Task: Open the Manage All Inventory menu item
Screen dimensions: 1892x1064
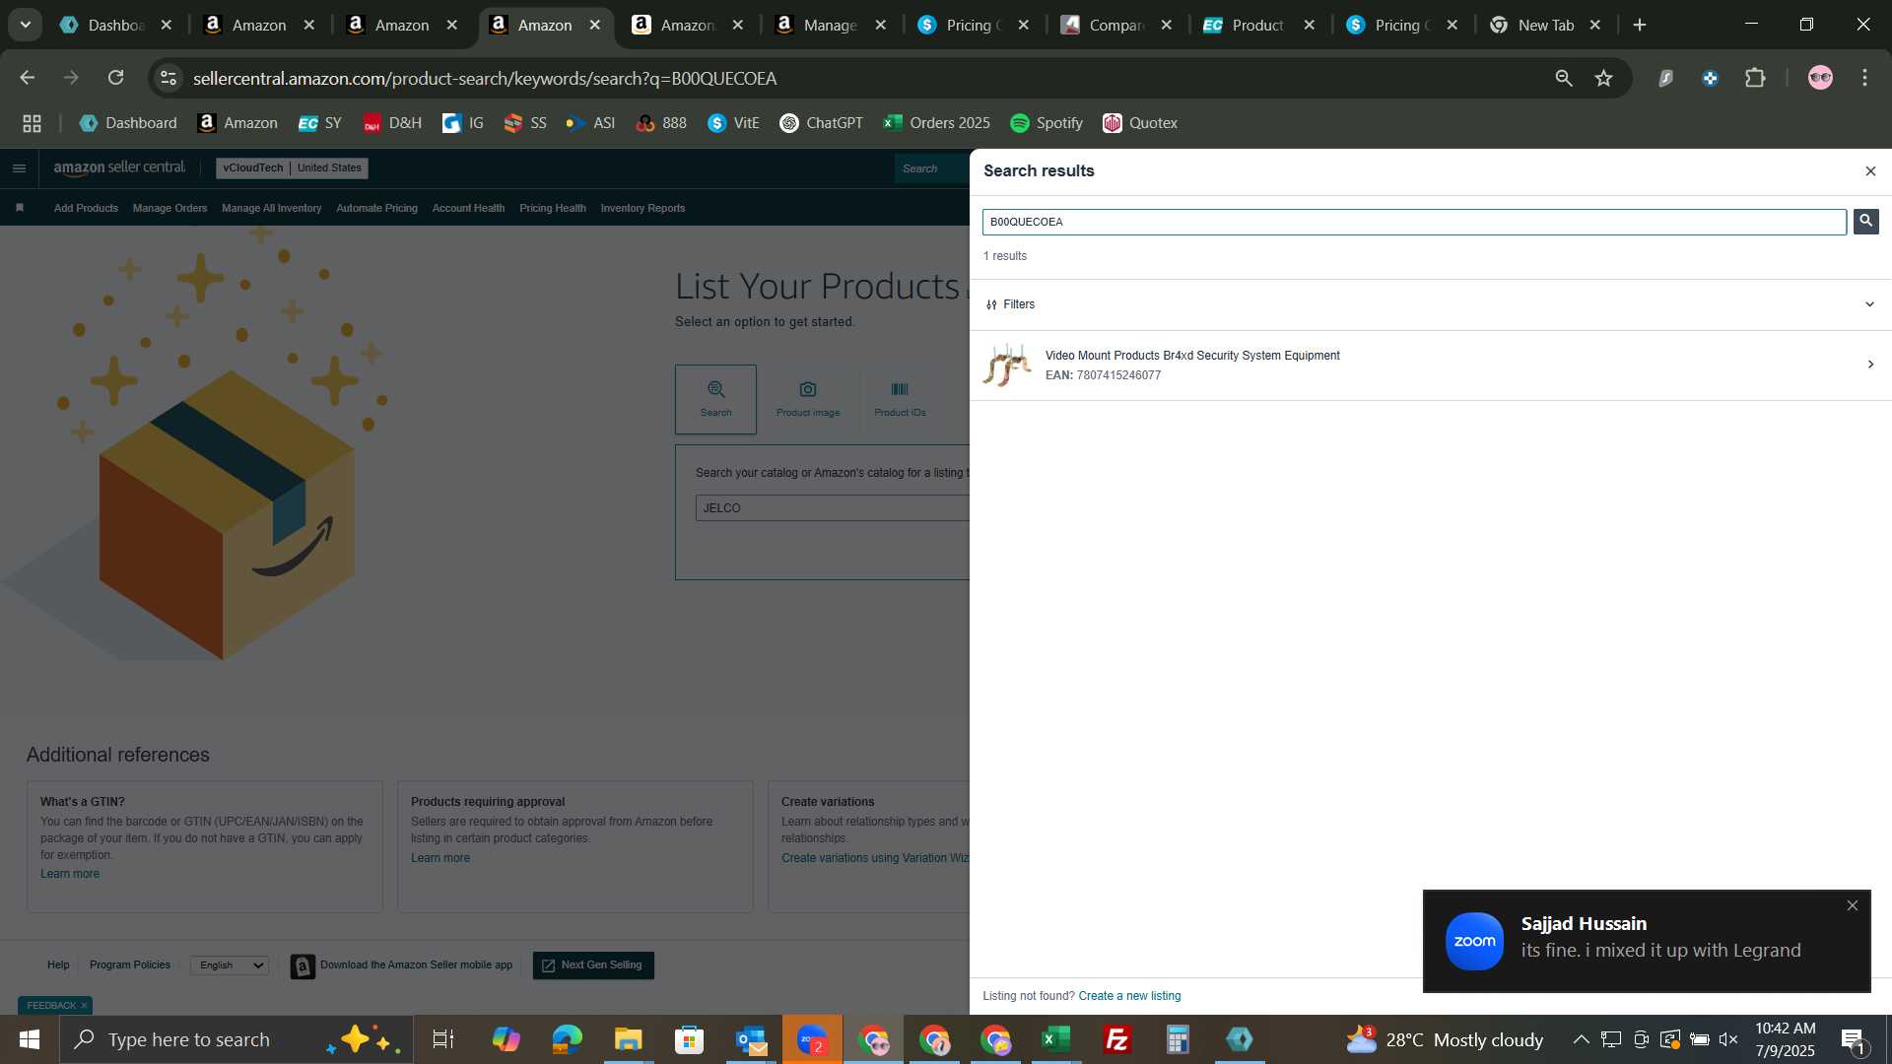Action: [x=271, y=208]
